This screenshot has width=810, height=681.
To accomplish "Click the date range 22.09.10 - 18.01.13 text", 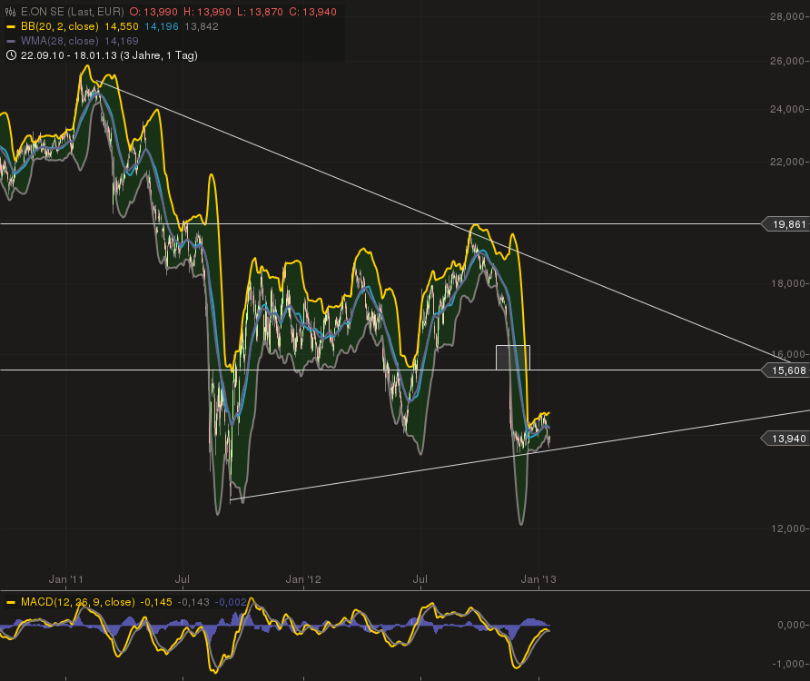I will pos(75,55).
